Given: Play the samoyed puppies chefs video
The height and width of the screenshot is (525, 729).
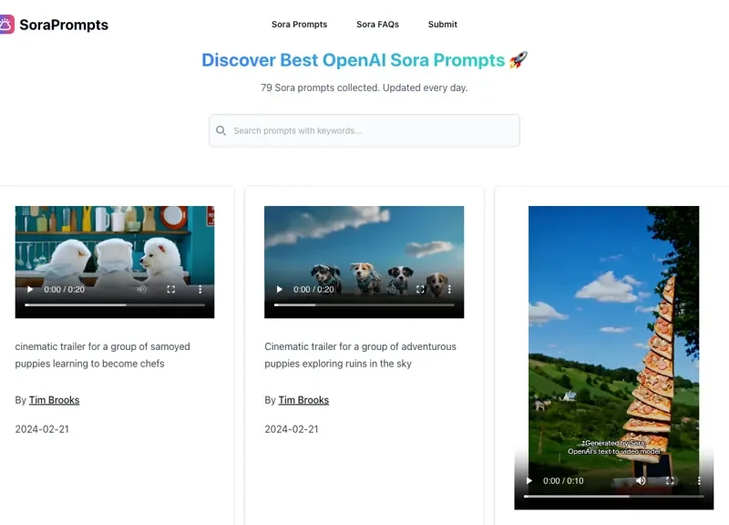Looking at the screenshot, I should [30, 289].
